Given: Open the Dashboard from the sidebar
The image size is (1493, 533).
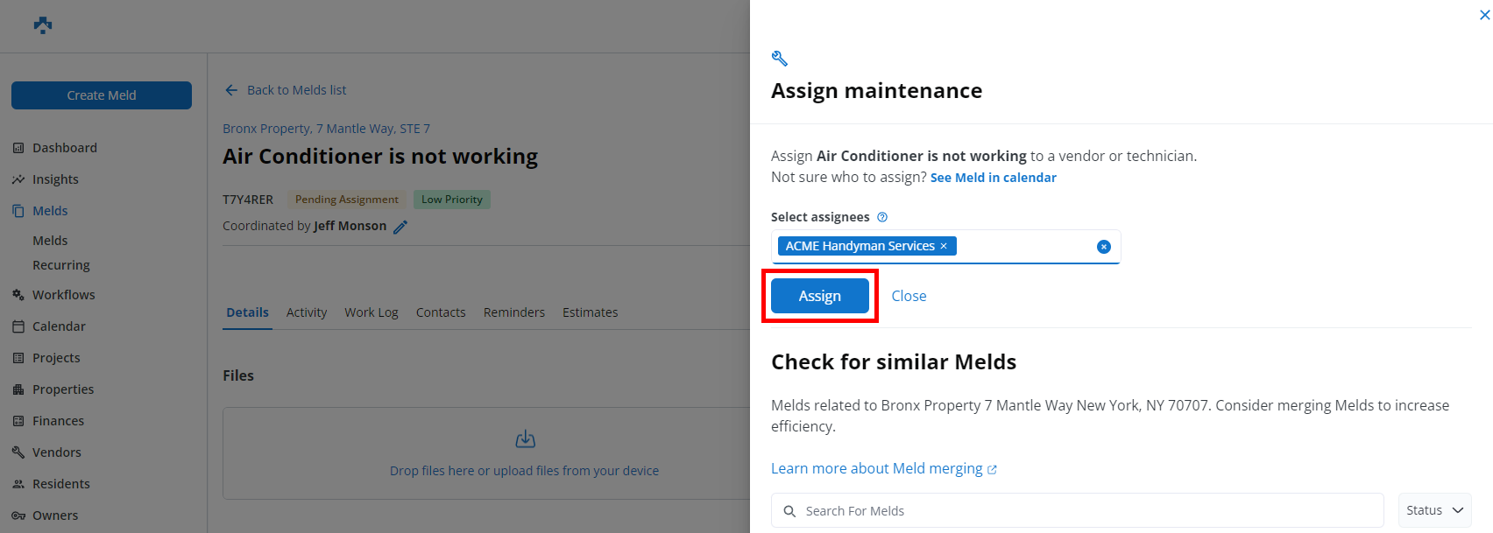Looking at the screenshot, I should 64,147.
